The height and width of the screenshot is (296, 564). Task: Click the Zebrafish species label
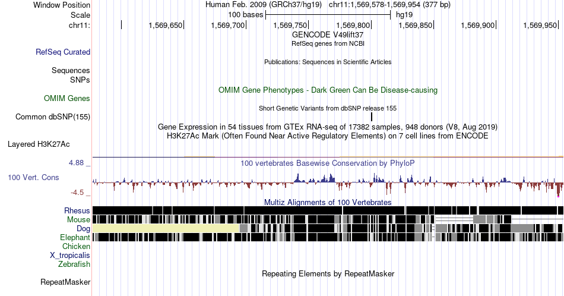(x=74, y=264)
